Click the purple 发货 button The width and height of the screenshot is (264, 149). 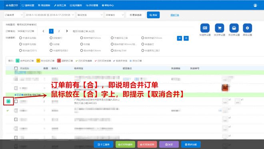[x=169, y=145]
